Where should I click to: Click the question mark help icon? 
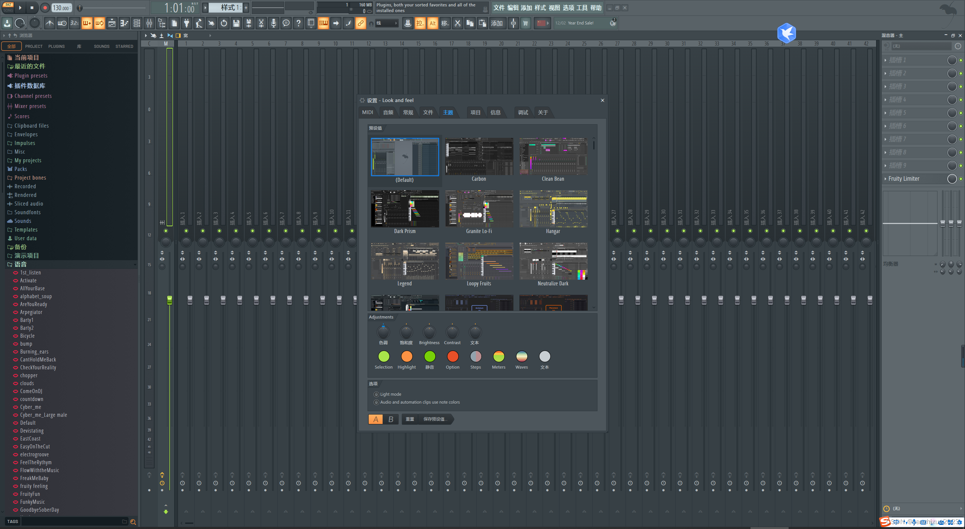point(299,23)
